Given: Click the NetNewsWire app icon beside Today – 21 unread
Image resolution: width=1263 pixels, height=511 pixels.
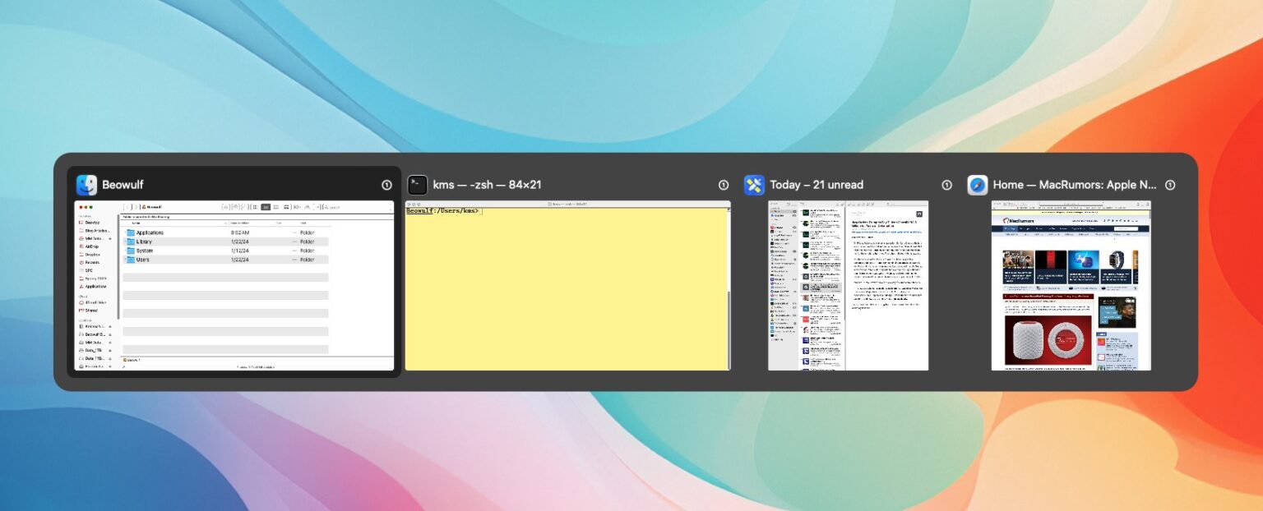Looking at the screenshot, I should (x=754, y=184).
